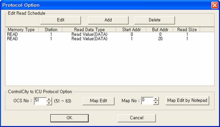The image size is (220, 127).
Task: Decrease Map No with down arrow
Action: pyautogui.click(x=156, y=103)
